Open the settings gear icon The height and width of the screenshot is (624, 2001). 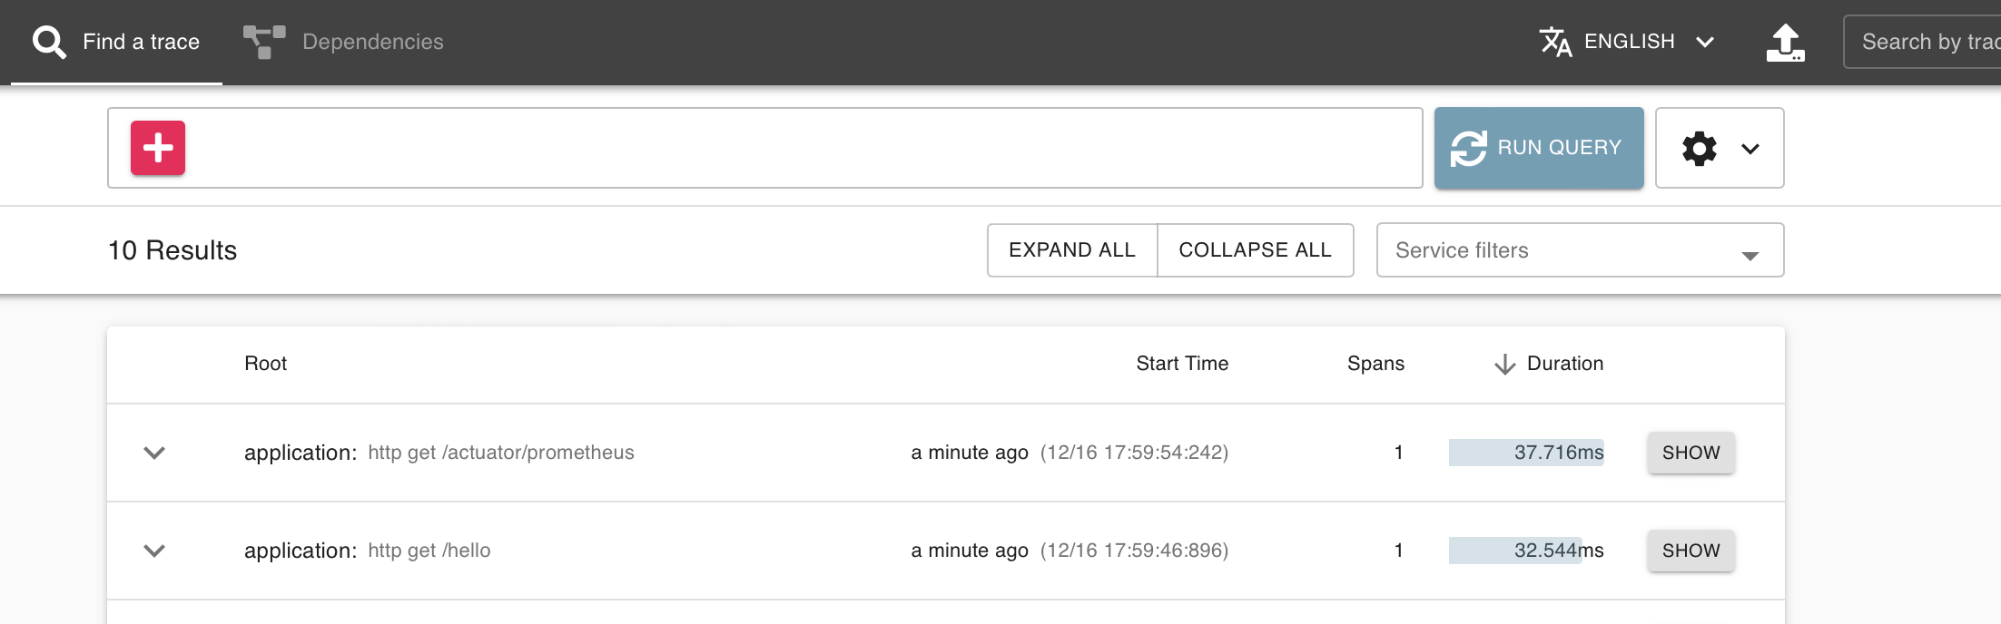pyautogui.click(x=1699, y=148)
